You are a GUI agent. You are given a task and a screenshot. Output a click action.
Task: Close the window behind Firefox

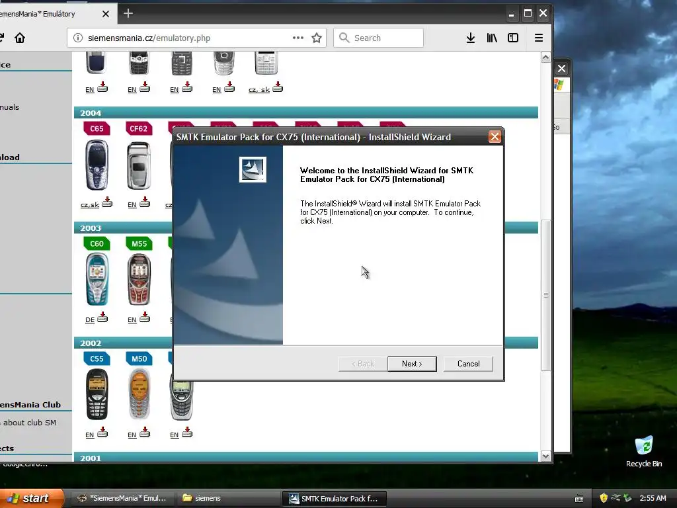point(561,68)
